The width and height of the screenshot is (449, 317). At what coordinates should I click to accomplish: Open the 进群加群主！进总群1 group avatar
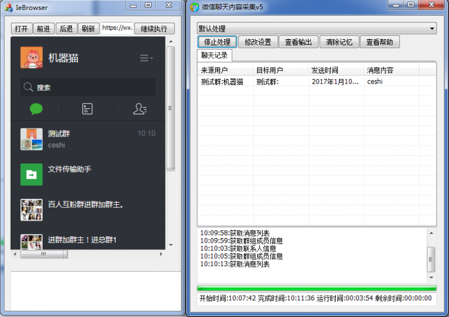click(x=31, y=242)
